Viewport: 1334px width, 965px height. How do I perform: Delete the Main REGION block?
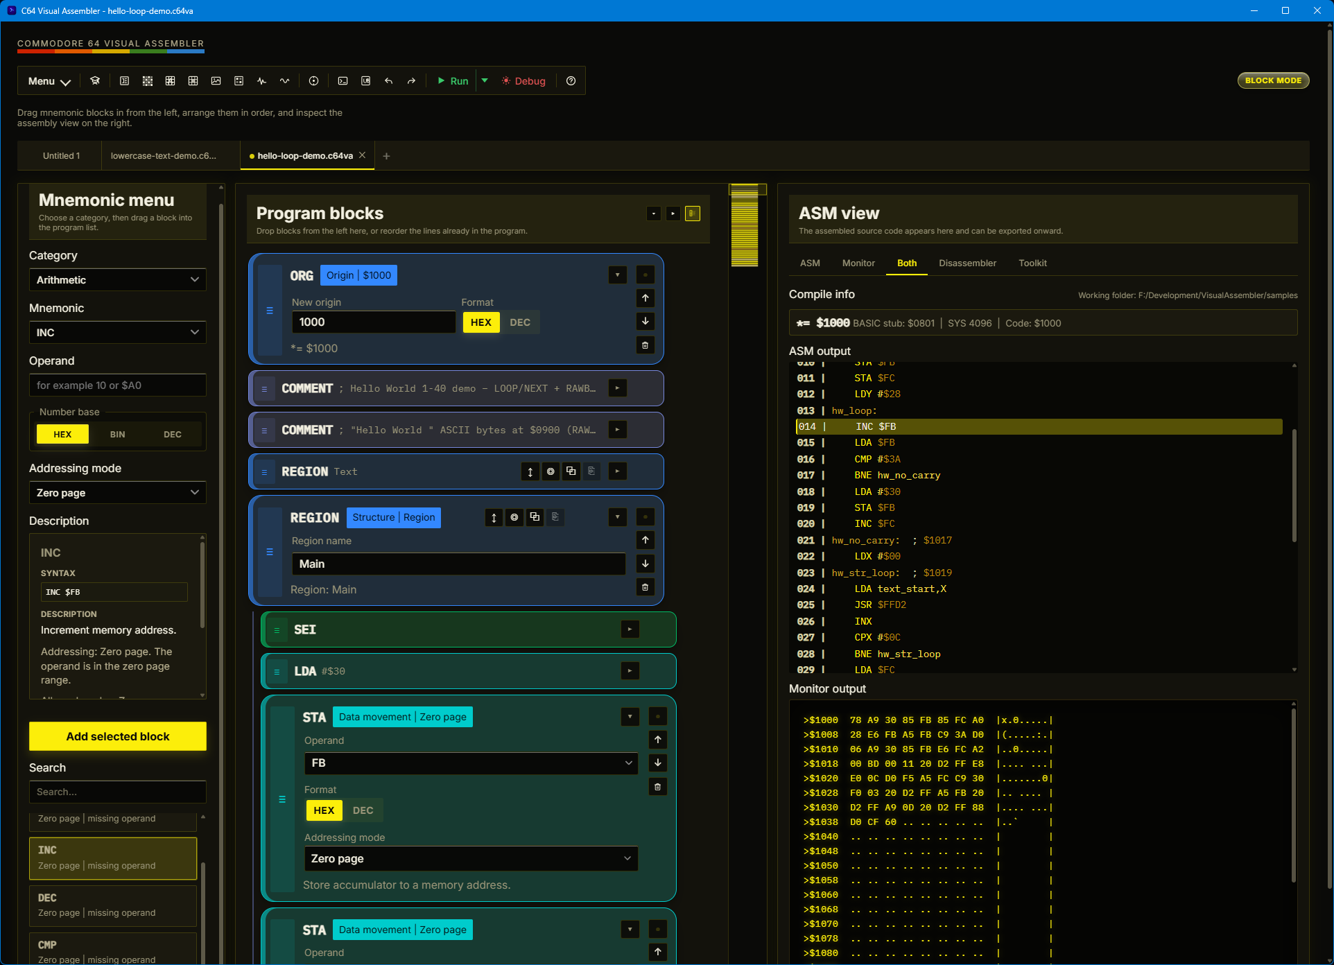[x=645, y=587]
